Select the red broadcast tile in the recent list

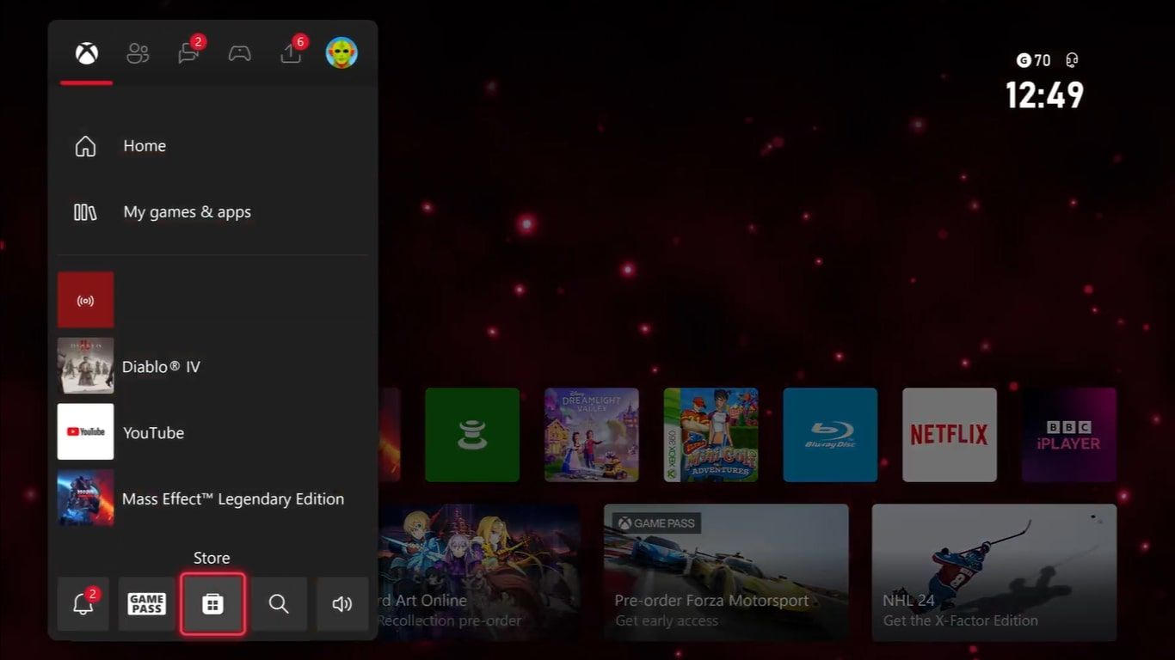(85, 300)
